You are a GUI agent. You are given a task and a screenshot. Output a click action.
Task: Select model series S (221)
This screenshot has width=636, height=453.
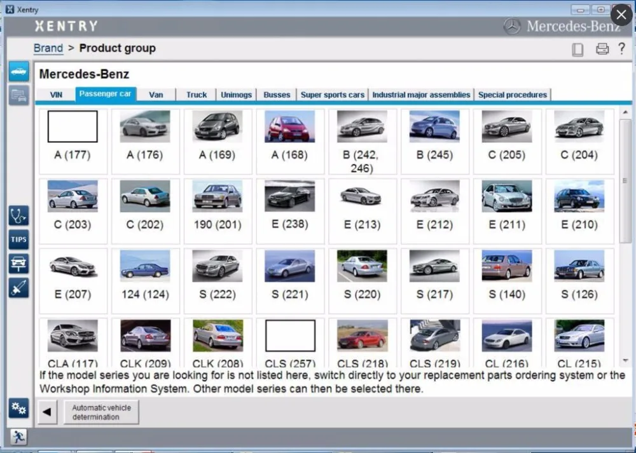[290, 281]
